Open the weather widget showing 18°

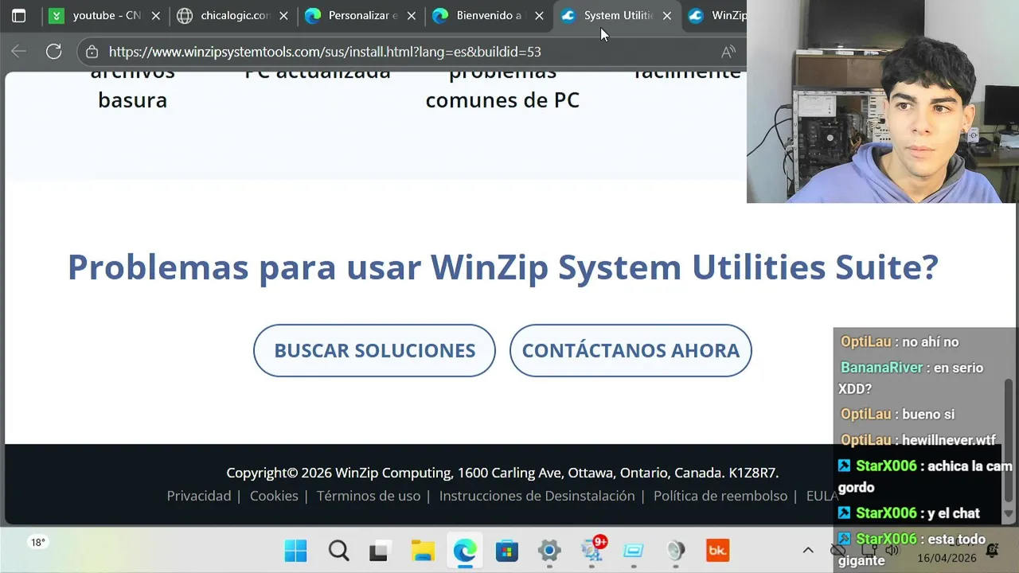[x=37, y=543]
